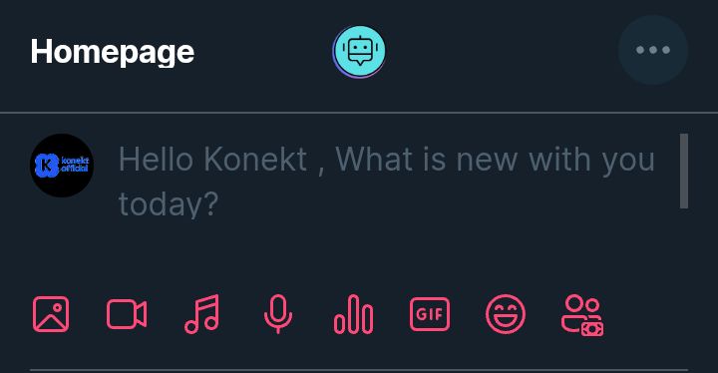The width and height of the screenshot is (718, 373).
Task: Click the 'Hello Konekt' placeholder text
Action: (213, 160)
